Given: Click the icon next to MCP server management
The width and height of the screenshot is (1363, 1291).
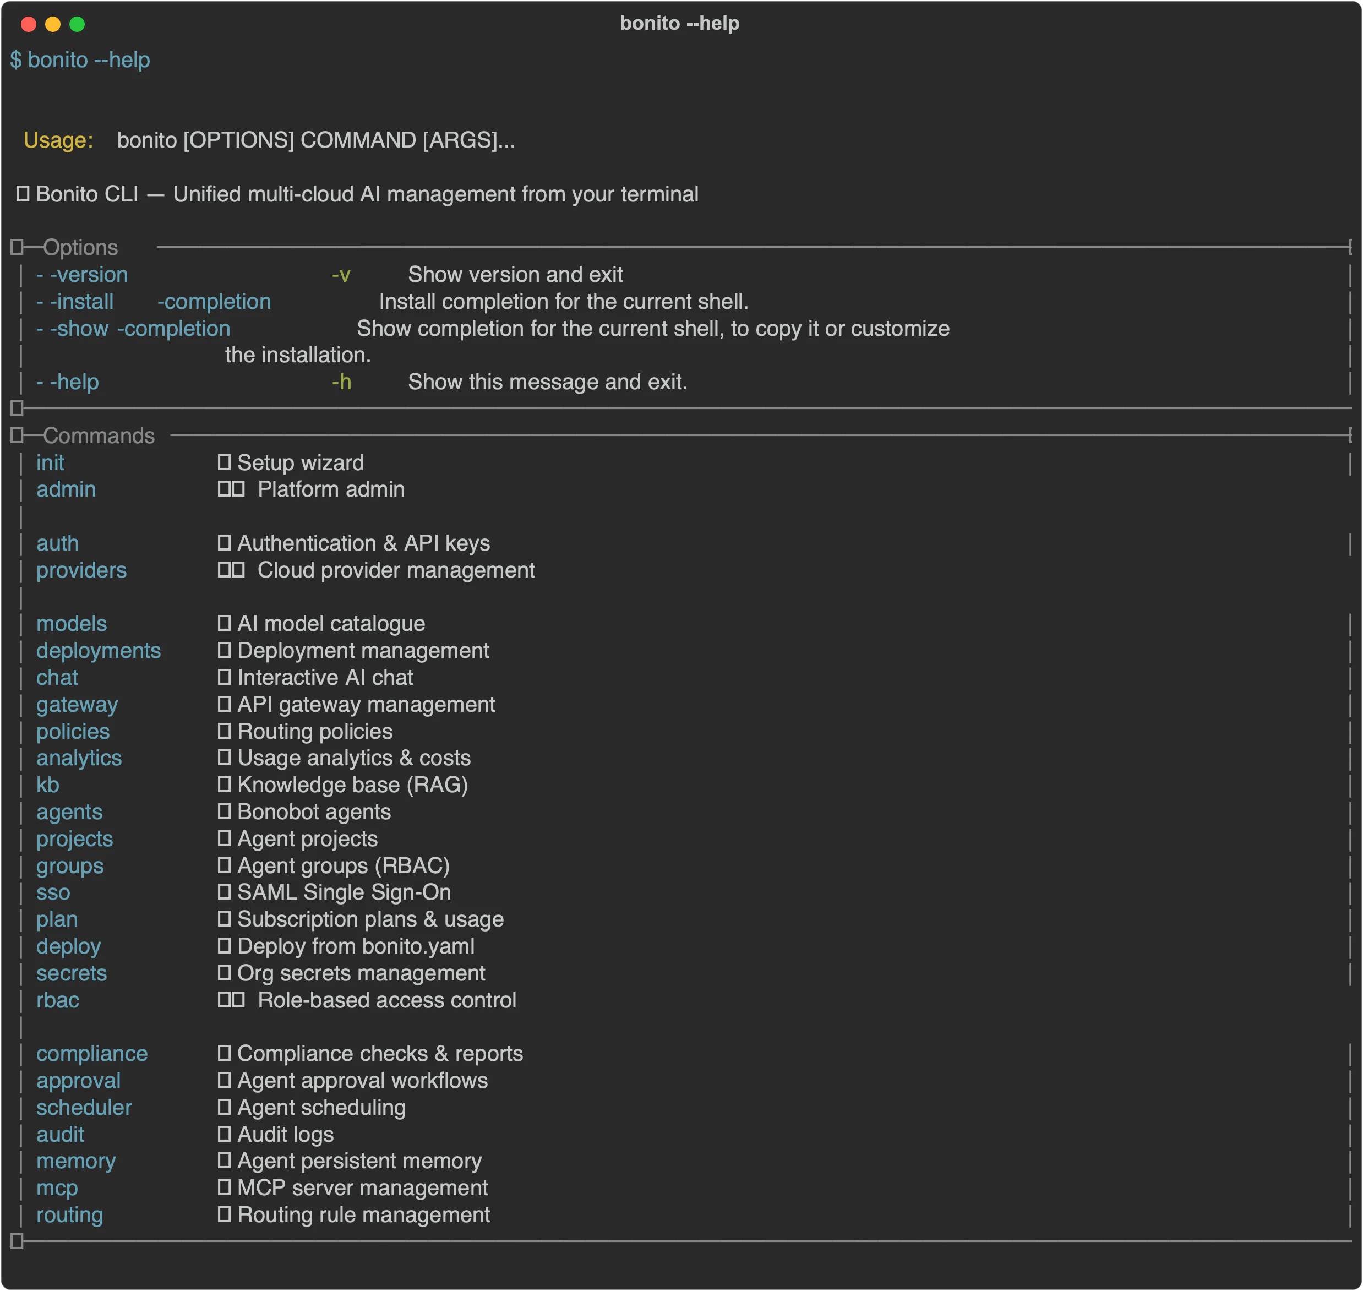Looking at the screenshot, I should pyautogui.click(x=223, y=1188).
